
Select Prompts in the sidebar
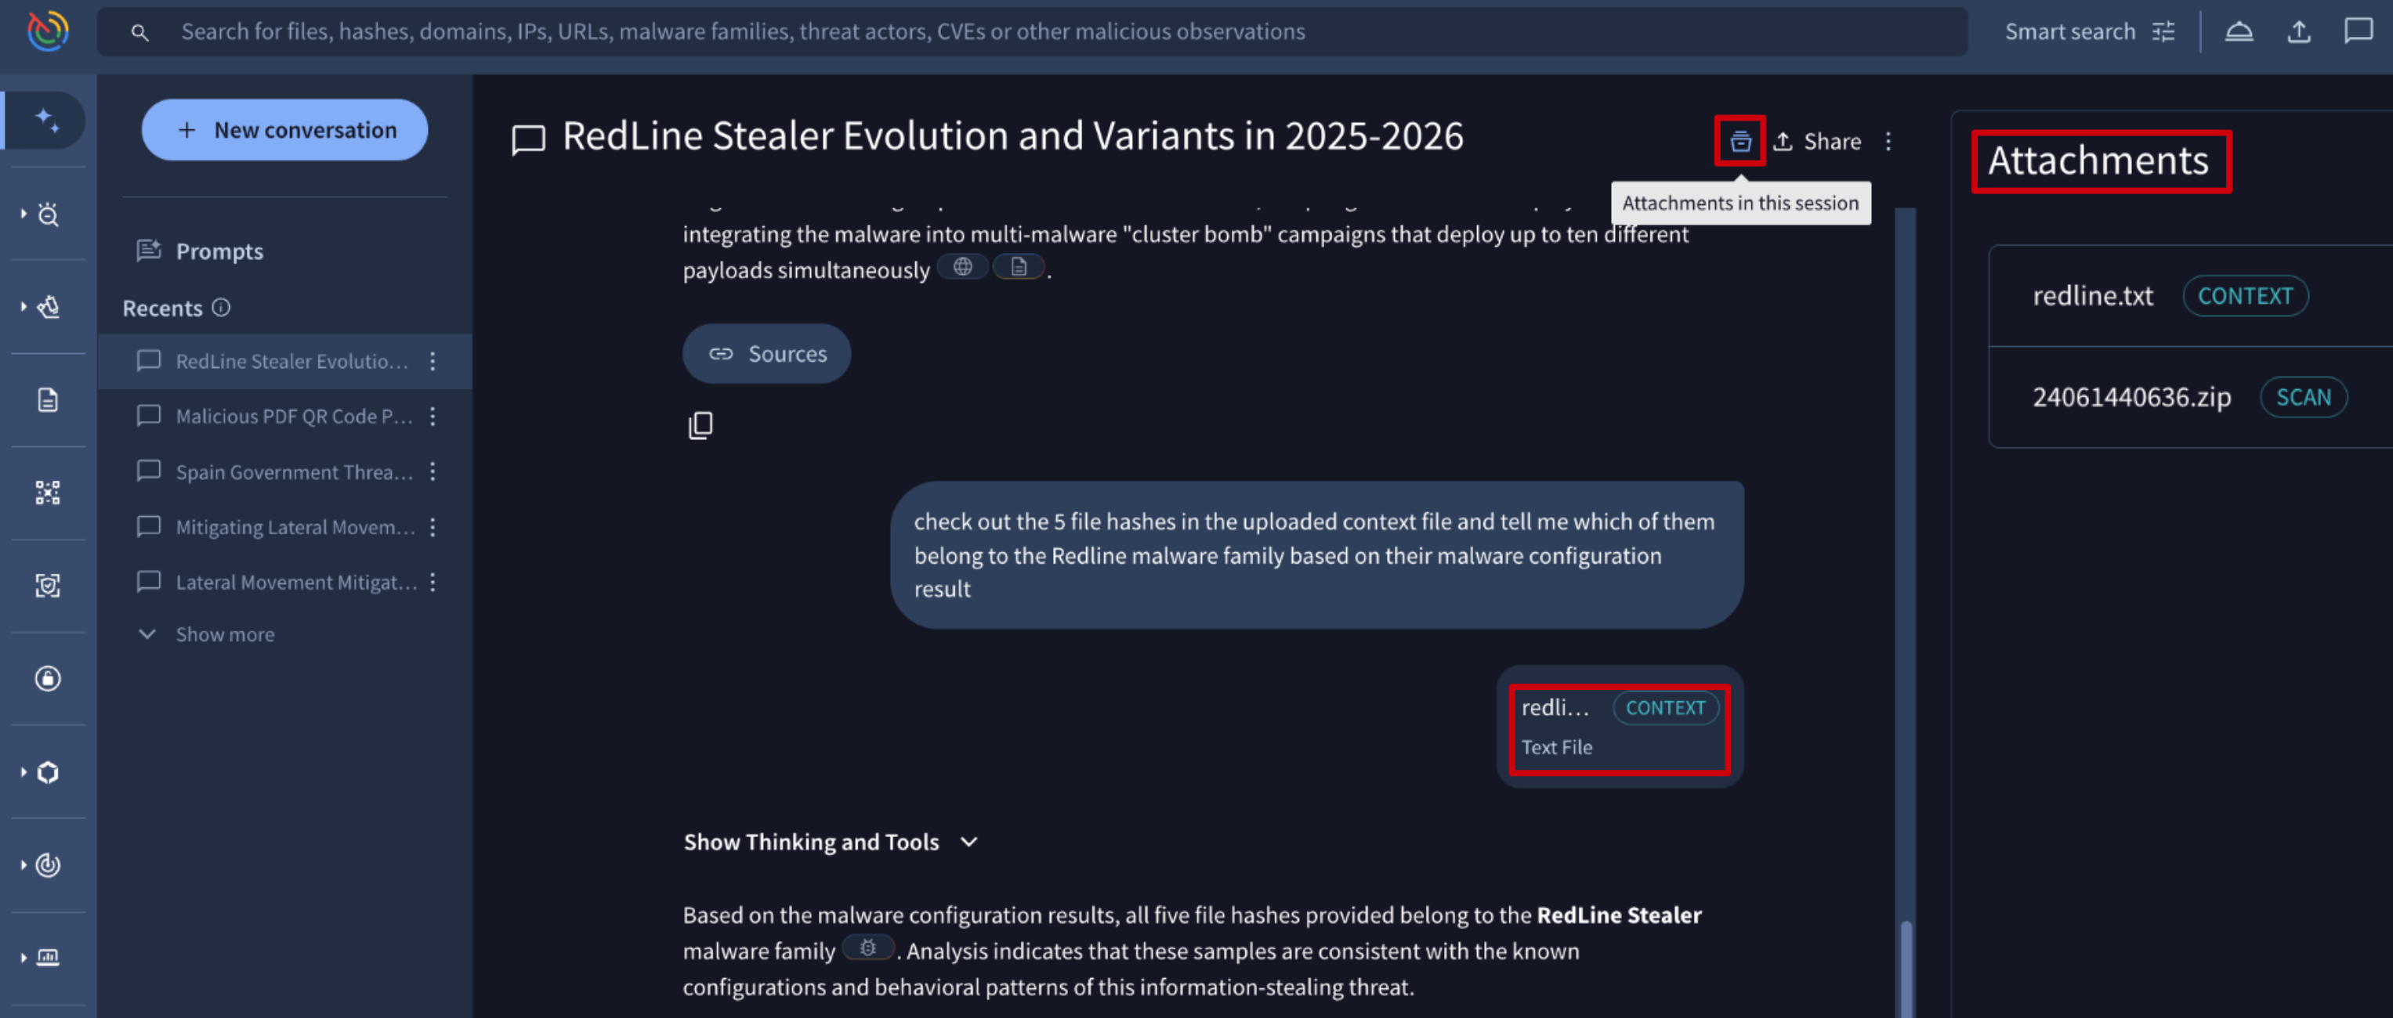pos(219,251)
